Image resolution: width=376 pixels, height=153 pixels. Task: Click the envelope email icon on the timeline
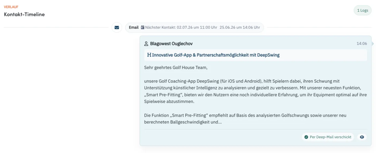[x=117, y=27]
